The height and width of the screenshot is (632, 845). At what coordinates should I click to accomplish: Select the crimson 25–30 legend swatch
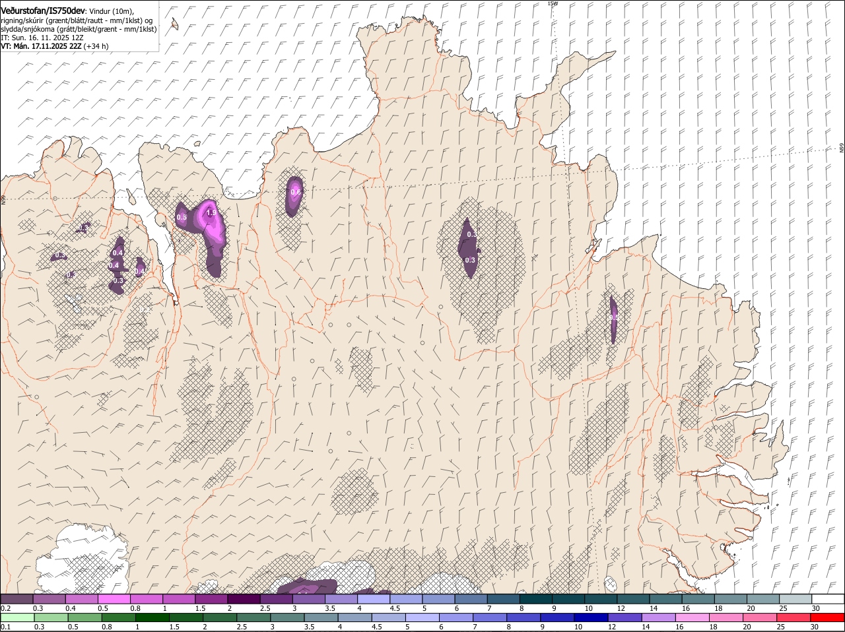click(794, 618)
